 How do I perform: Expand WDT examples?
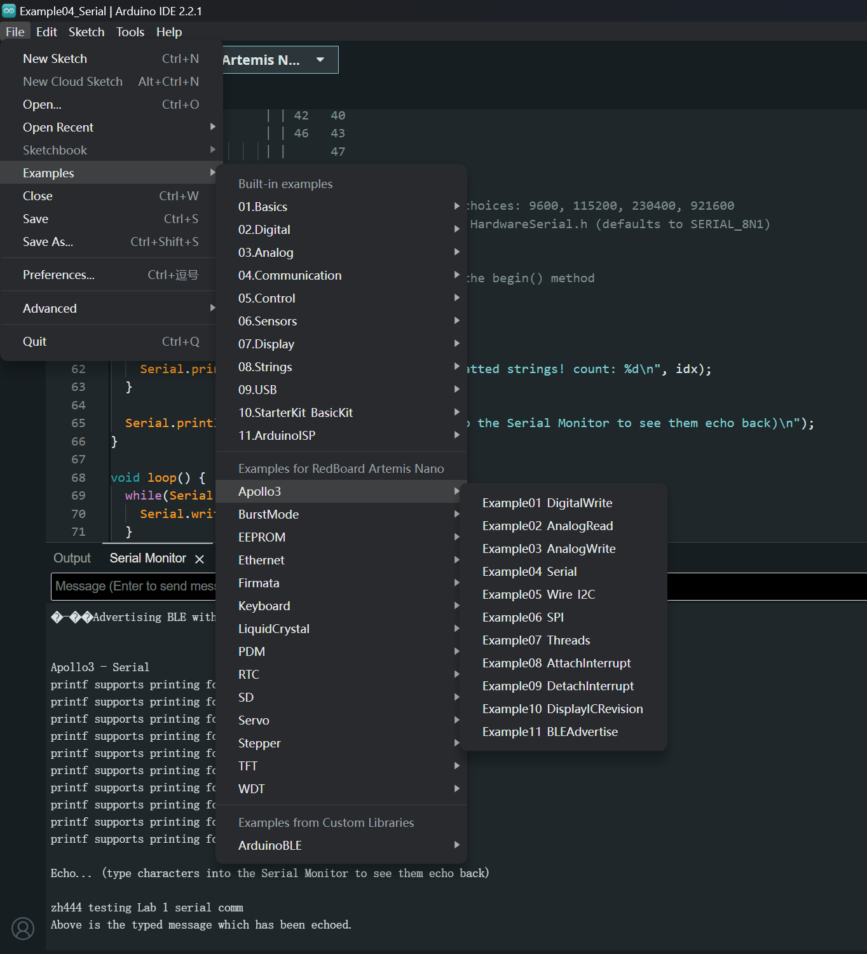click(341, 789)
